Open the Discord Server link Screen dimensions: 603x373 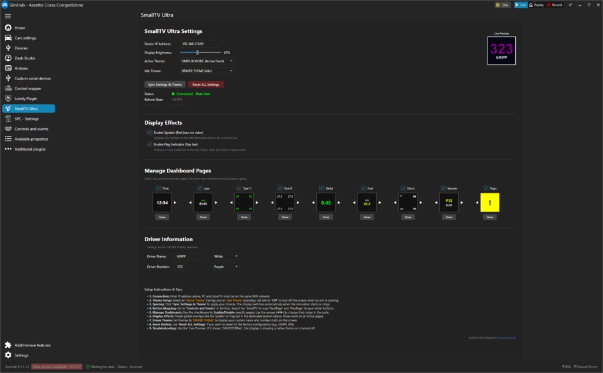[585, 367]
